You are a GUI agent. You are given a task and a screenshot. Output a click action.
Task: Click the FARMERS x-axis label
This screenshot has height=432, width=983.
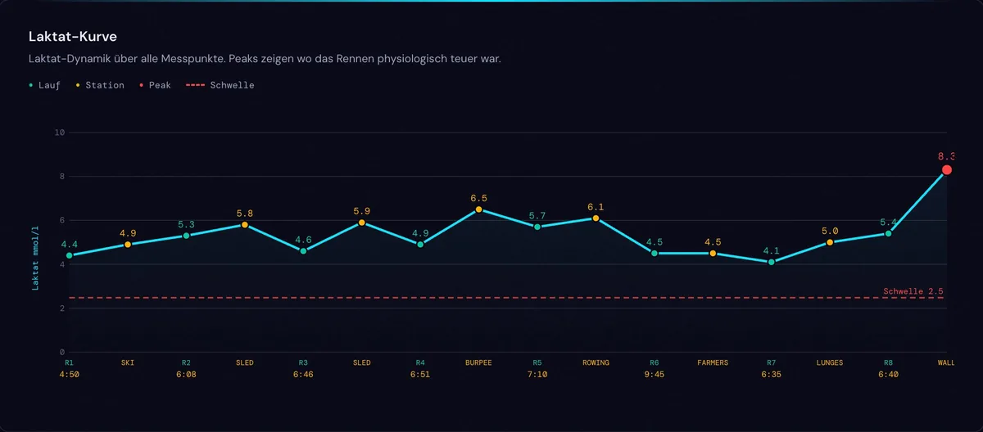pyautogui.click(x=713, y=362)
